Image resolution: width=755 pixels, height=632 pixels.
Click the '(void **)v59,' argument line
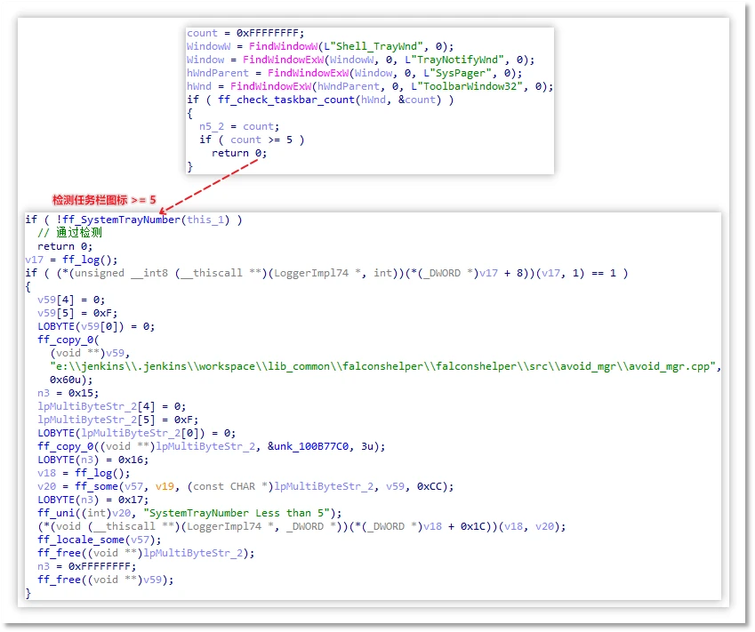pyautogui.click(x=90, y=353)
